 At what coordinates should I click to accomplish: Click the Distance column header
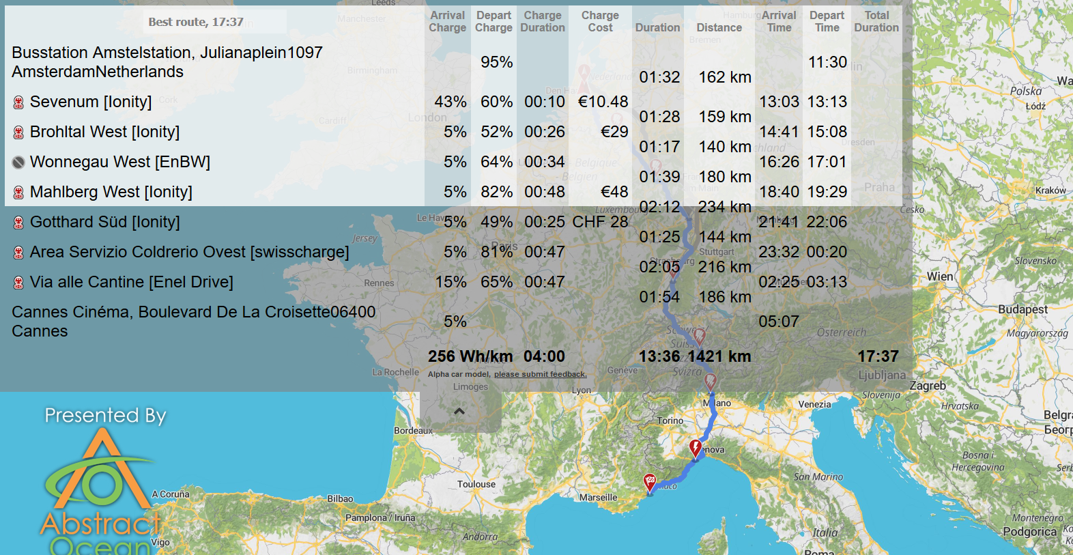click(x=719, y=27)
